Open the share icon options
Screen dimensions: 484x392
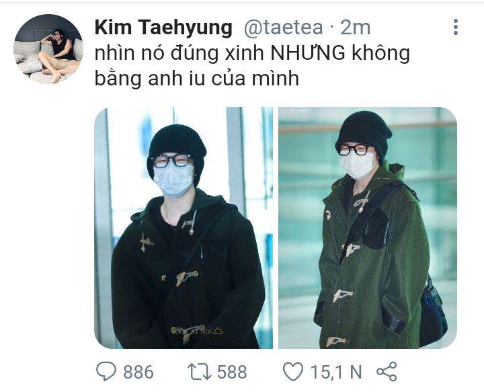pyautogui.click(x=387, y=371)
